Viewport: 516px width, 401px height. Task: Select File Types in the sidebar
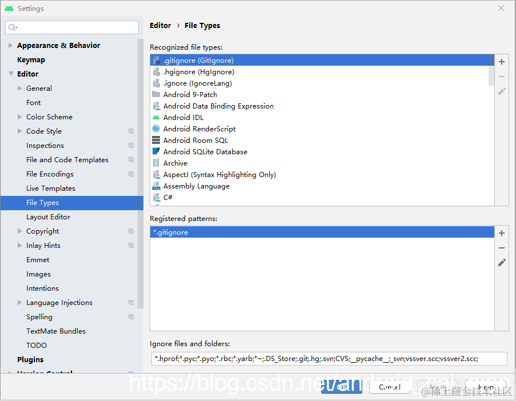click(x=72, y=203)
